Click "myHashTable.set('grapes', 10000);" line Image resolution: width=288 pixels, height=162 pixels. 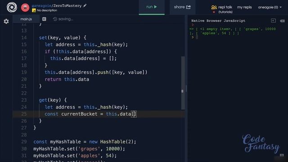79,149
